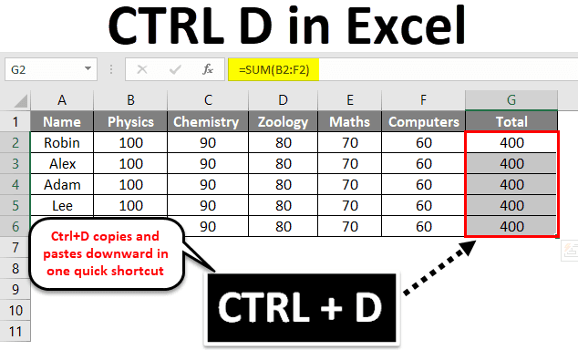Click Adam's Total cell 400
Image resolution: width=578 pixels, height=350 pixels.
click(511, 185)
